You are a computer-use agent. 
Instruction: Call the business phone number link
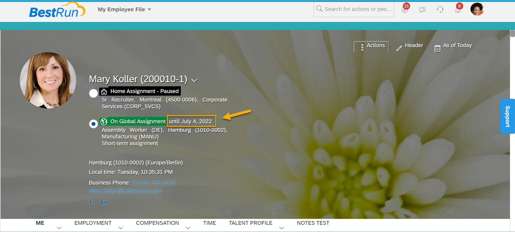(x=154, y=183)
